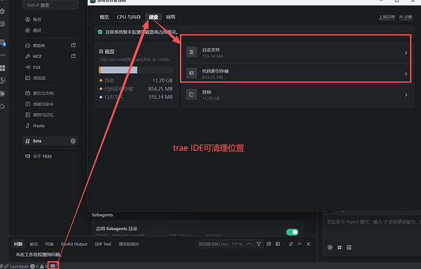Click the errors count in status bar
The image size is (421, 269).
[34, 267]
